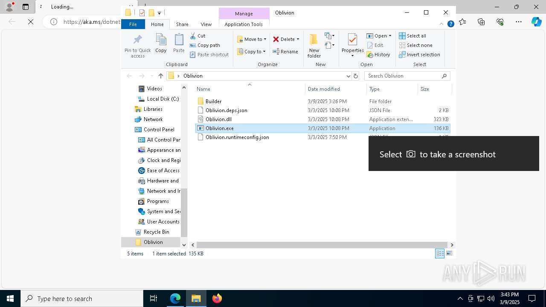The width and height of the screenshot is (546, 307).
Task: Open Firefox from taskbar
Action: click(x=217, y=298)
